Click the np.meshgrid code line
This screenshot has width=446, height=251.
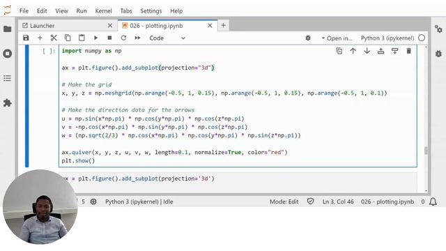tap(224, 93)
